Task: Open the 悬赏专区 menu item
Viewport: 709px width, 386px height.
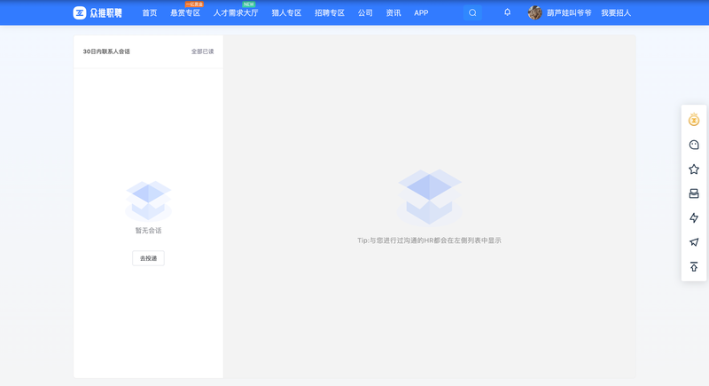Action: pos(185,13)
